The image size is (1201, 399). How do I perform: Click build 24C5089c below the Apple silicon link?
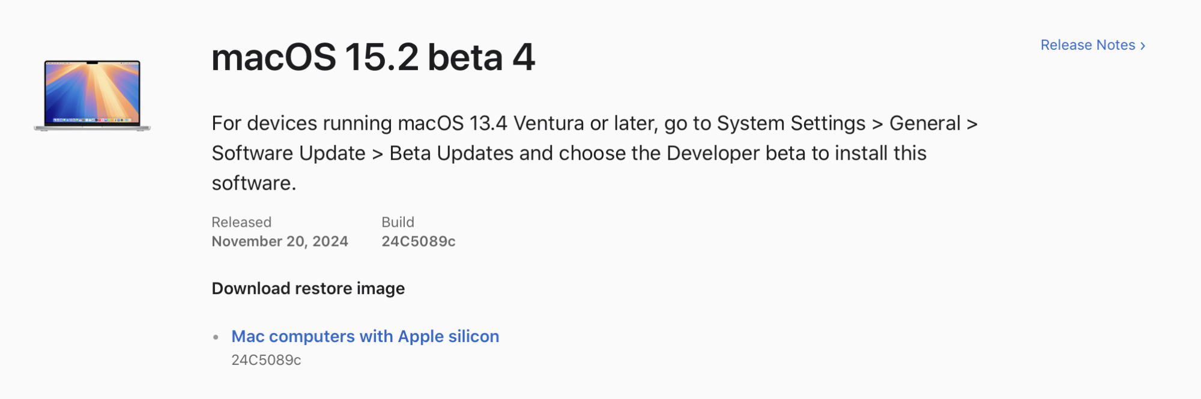(266, 360)
